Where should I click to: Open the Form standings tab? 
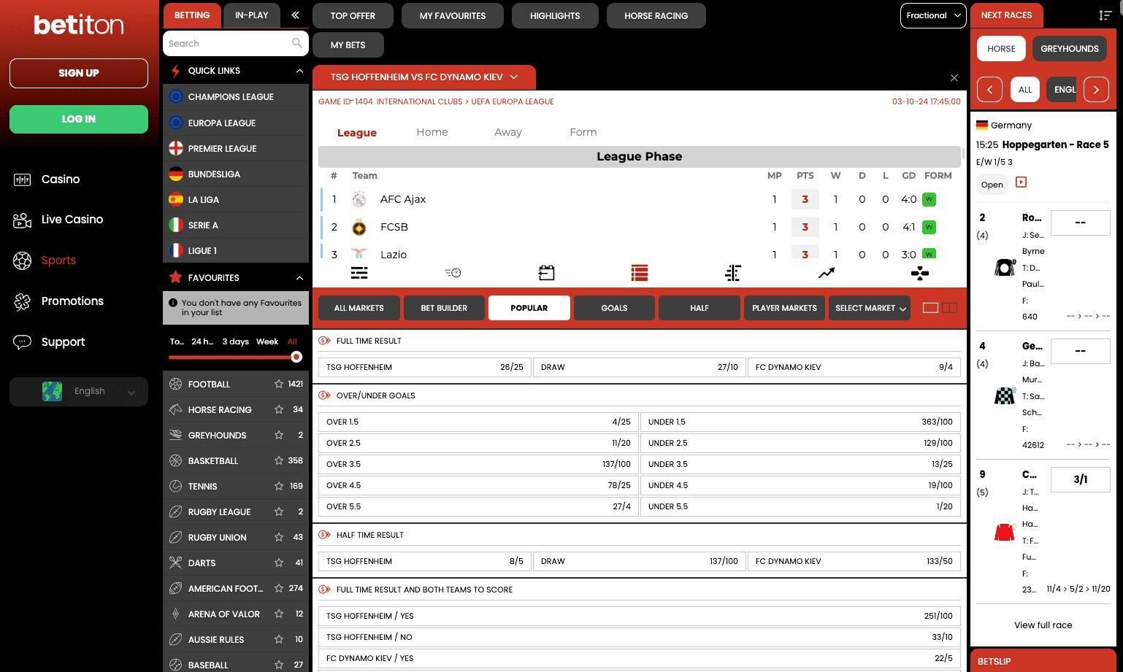583,132
